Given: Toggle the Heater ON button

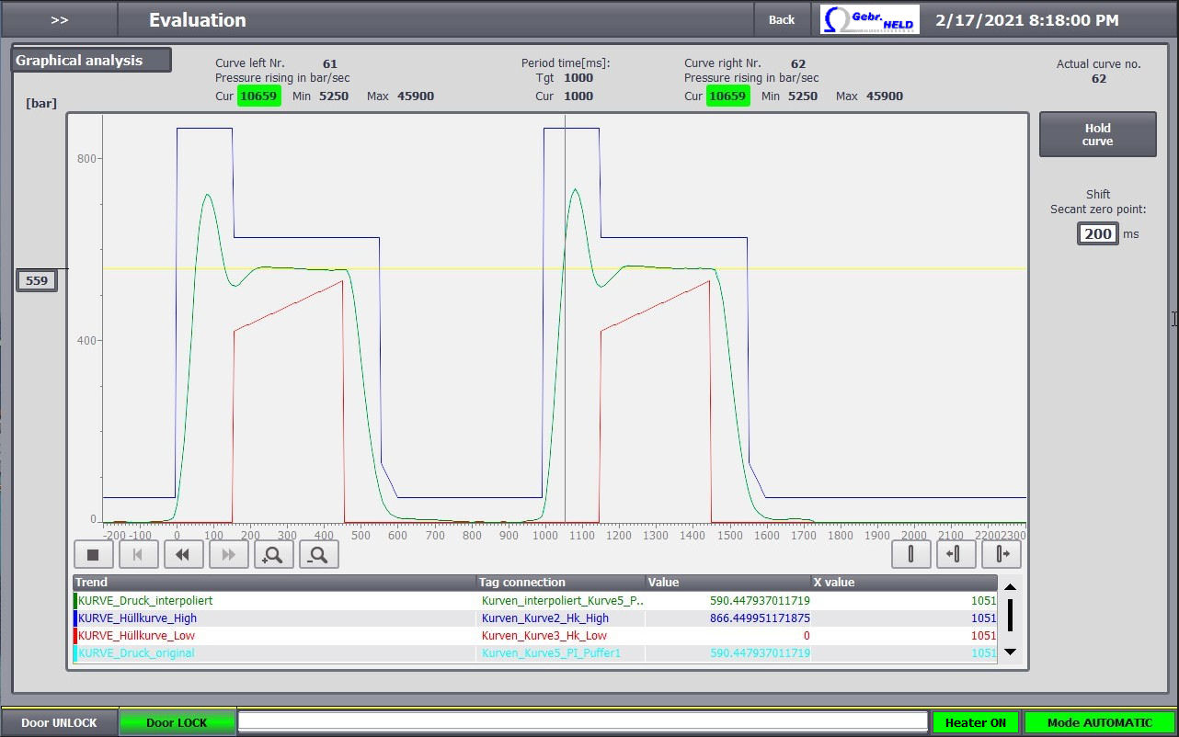Looking at the screenshot, I should [x=976, y=723].
